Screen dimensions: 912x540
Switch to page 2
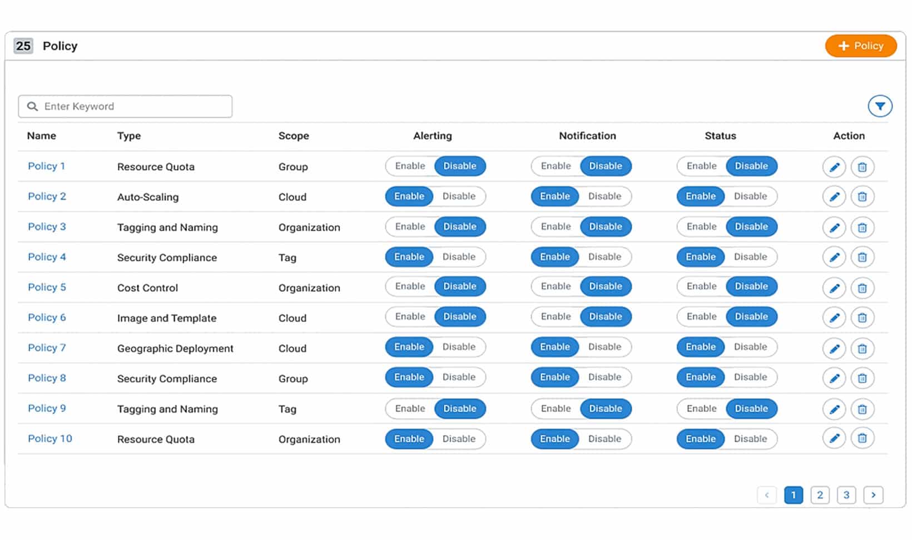[x=820, y=495]
